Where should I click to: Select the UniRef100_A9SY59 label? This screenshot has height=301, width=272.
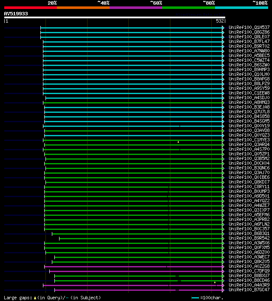pyautogui.click(x=249, y=88)
